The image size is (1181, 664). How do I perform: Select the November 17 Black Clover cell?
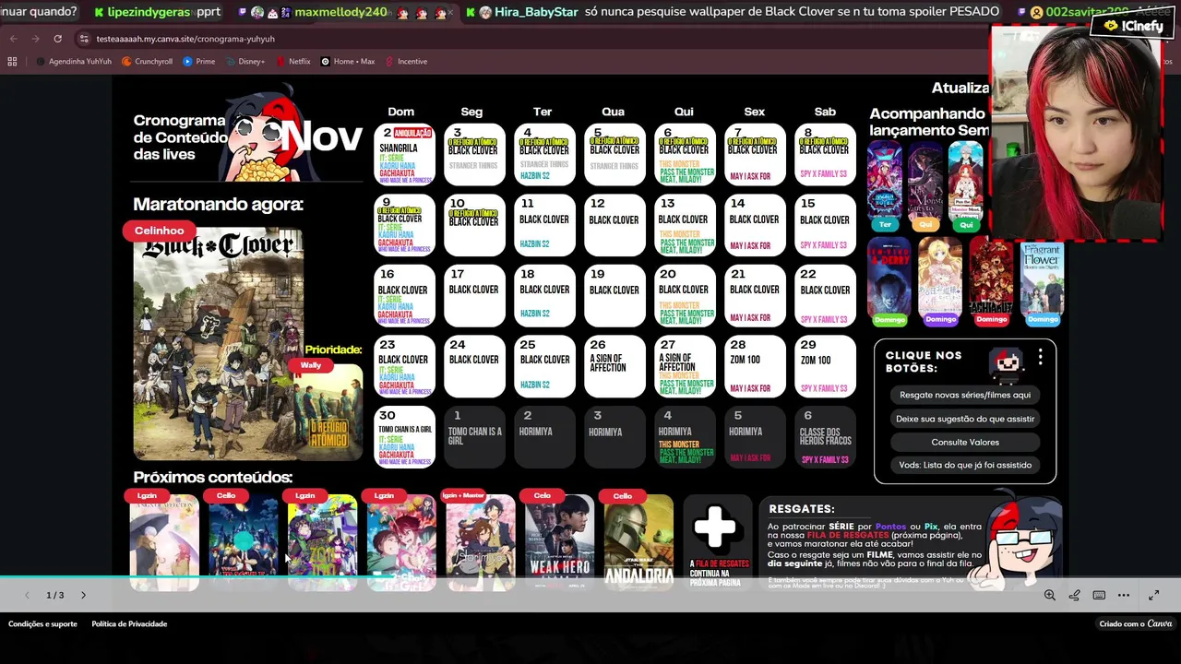pyautogui.click(x=474, y=296)
